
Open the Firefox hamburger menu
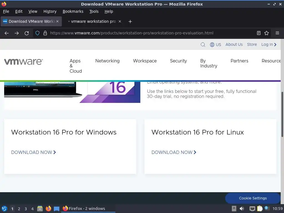coord(277,33)
